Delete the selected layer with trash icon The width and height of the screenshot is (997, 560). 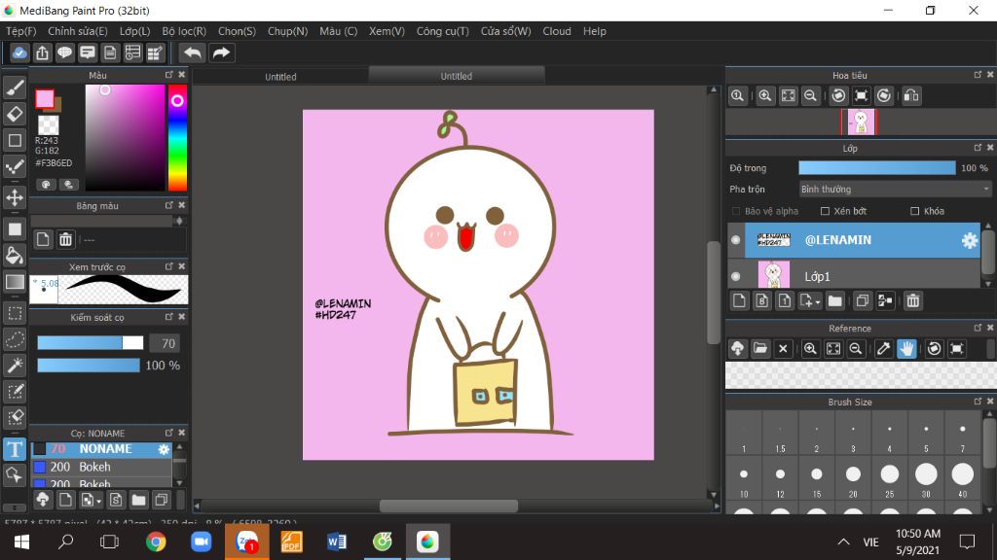pos(913,301)
